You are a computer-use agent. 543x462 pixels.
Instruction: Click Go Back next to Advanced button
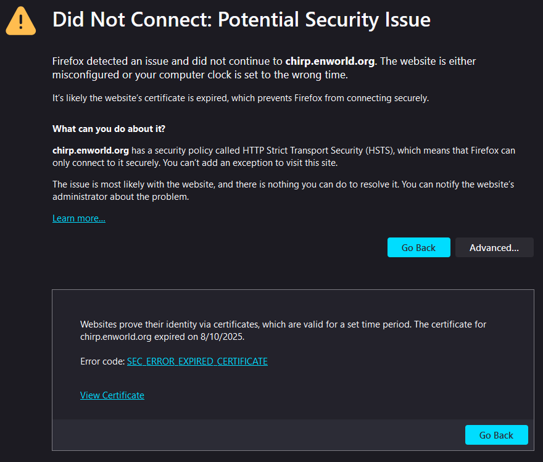(x=419, y=247)
